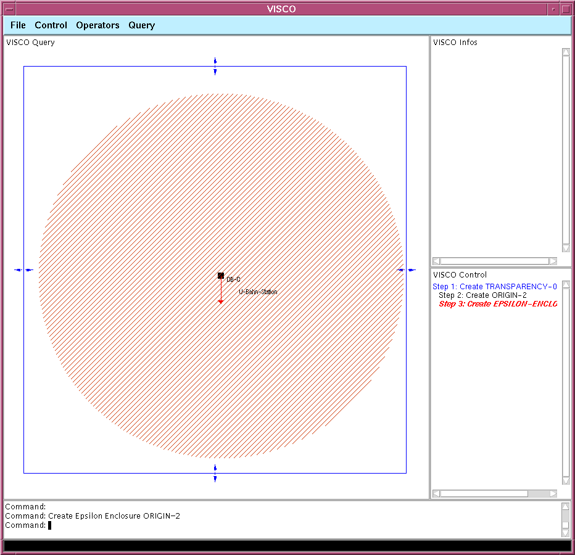Click the DB-C label on the canvas
The height and width of the screenshot is (555, 575).
coord(233,280)
